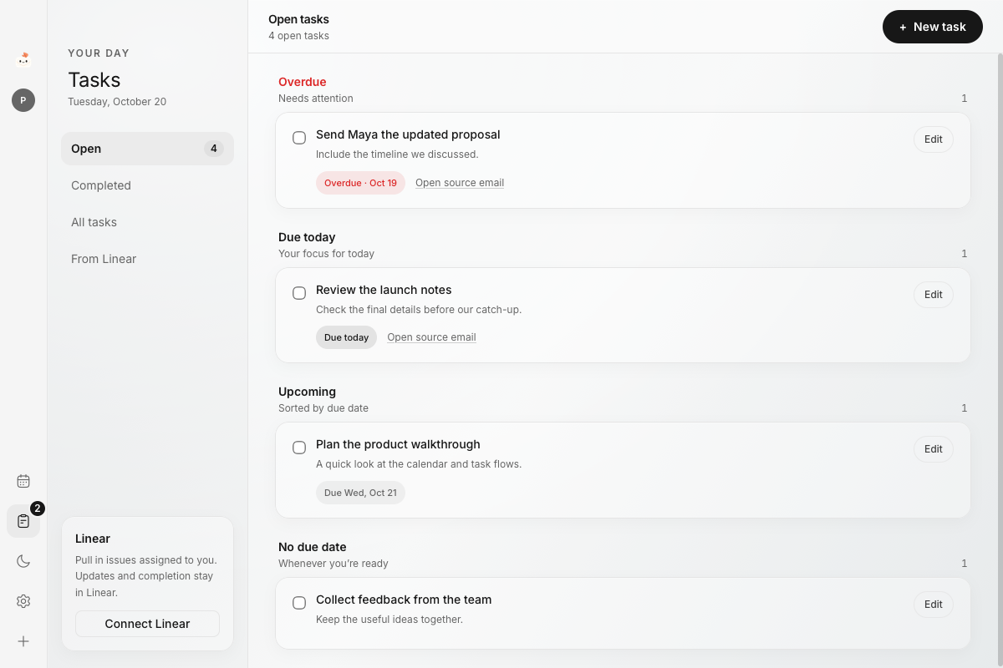Click the Overdue section heading
Image resolution: width=1003 pixels, height=668 pixels.
[x=303, y=82]
